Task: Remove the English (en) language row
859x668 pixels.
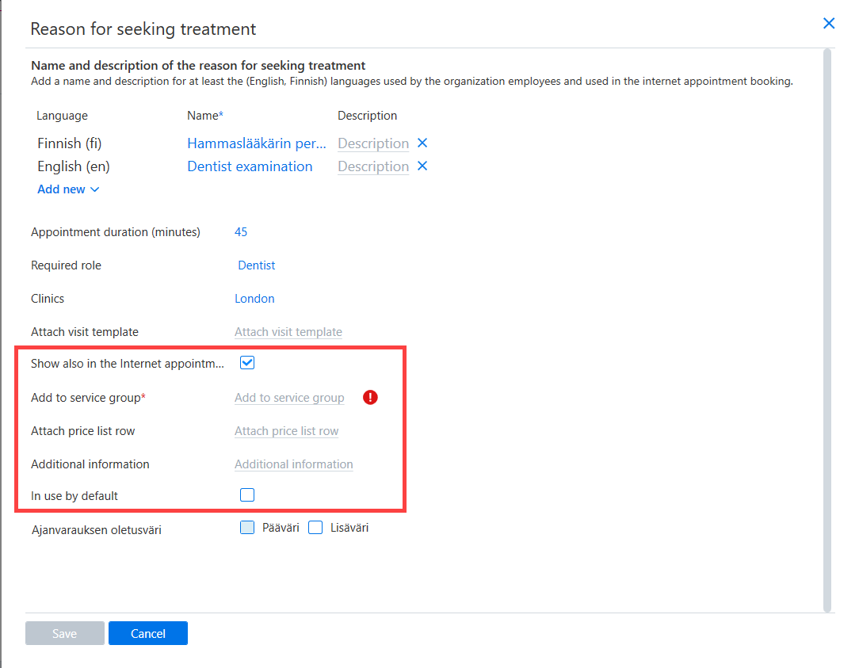Action: pyautogui.click(x=422, y=166)
